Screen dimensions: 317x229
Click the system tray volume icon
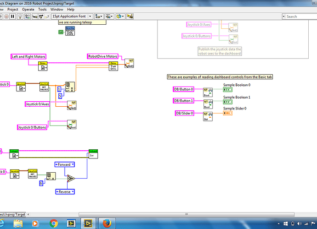[x=299, y=224]
